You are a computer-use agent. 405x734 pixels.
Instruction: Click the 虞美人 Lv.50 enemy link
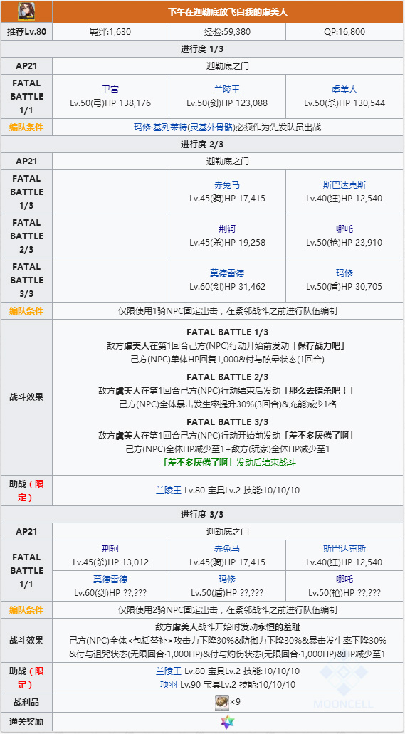click(344, 90)
